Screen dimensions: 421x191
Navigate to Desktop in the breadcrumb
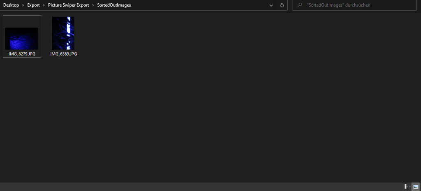coord(11,5)
